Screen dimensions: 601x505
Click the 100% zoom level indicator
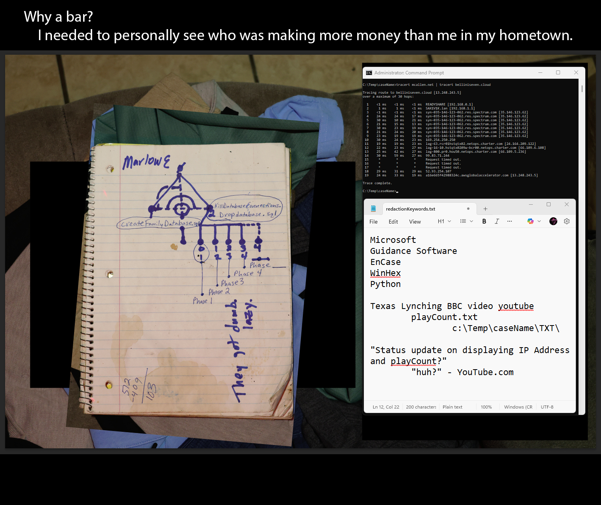point(486,407)
